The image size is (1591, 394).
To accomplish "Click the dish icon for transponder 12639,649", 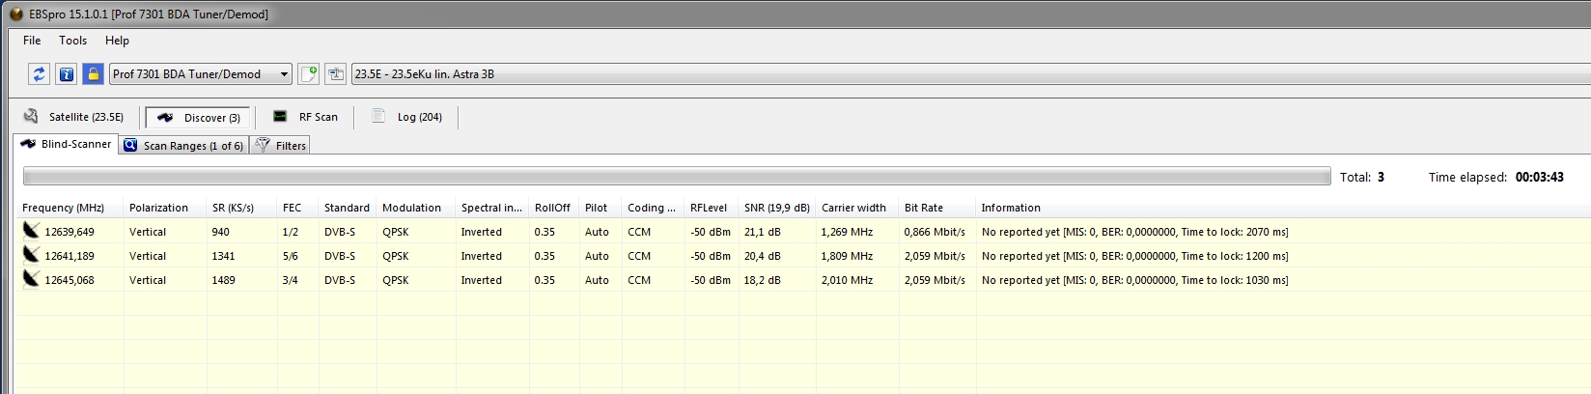I will point(31,231).
